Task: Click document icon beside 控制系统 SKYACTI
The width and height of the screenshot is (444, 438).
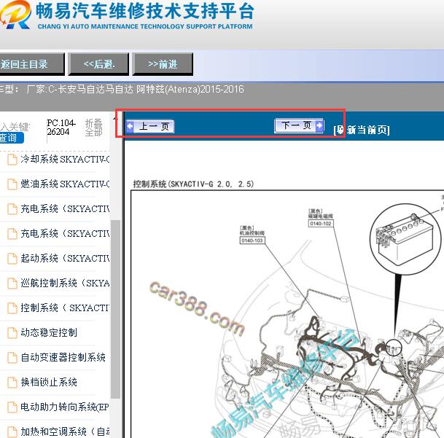Action: tap(12, 308)
